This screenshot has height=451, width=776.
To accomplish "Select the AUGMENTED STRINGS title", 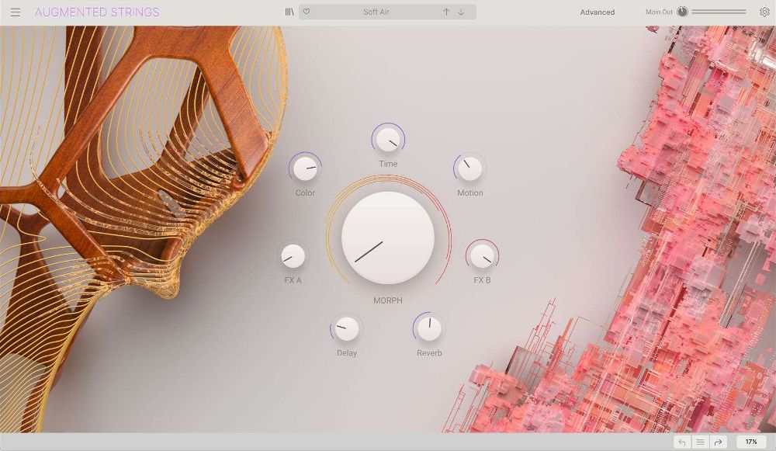I will point(97,12).
